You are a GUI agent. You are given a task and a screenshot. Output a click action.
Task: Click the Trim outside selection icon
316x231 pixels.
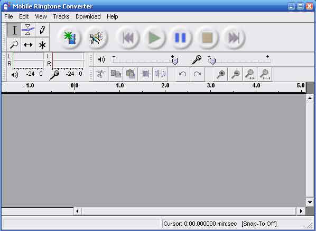pos(145,74)
